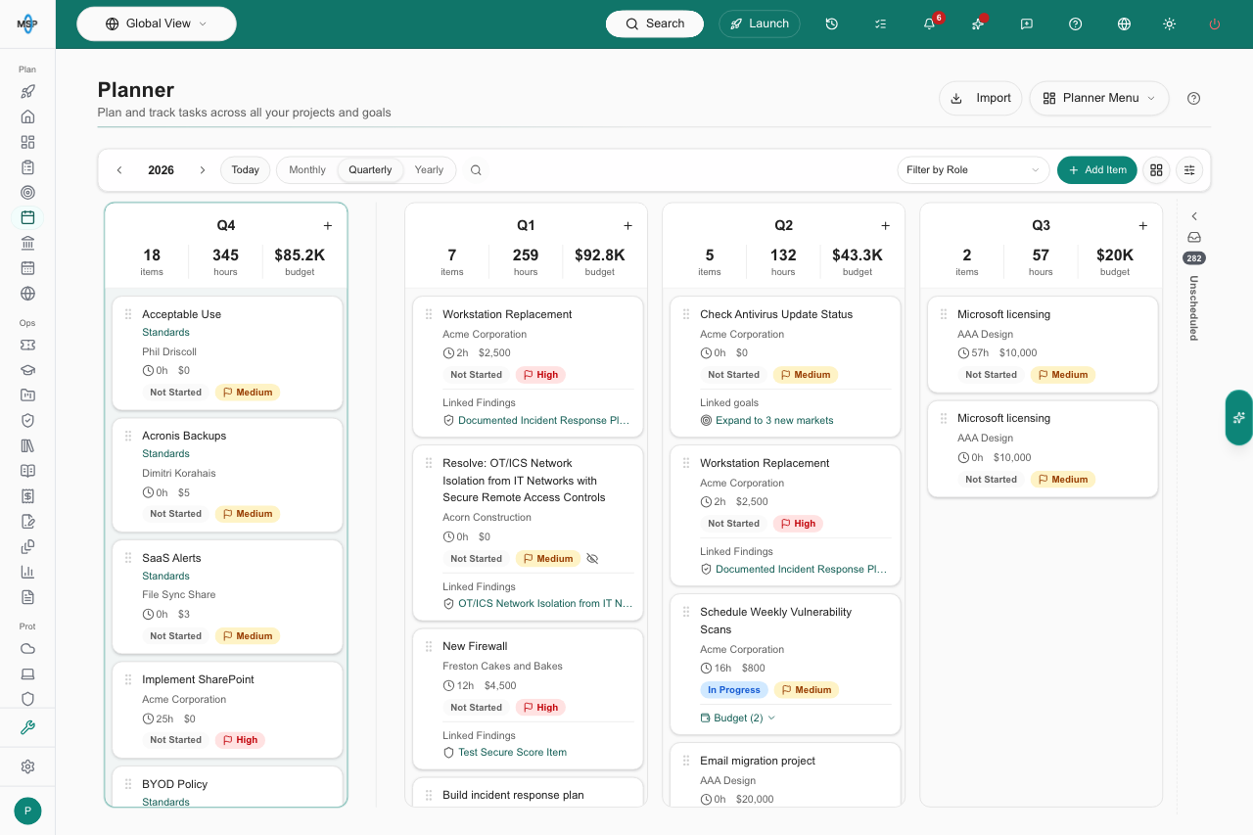Viewport: 1253px width, 835px height.
Task: Open the green wrench icon in sidebar
Action: [27, 727]
